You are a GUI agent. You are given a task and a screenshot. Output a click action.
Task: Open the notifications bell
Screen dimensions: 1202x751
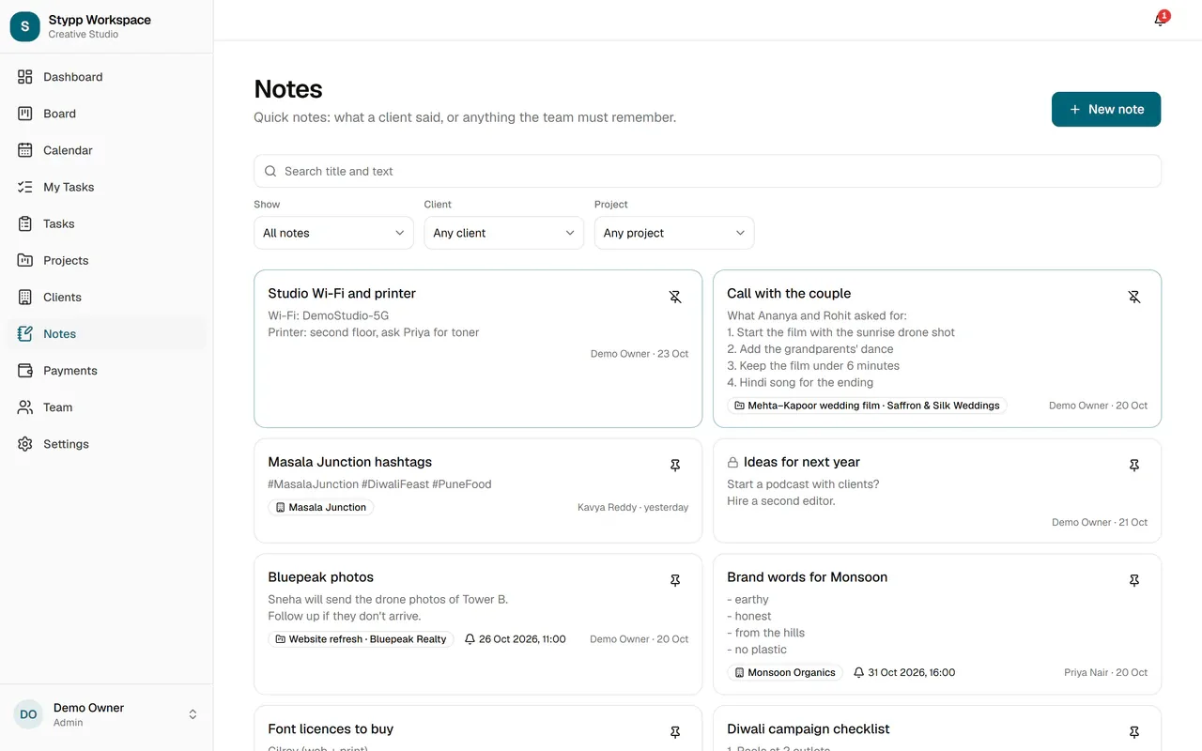1161,20
